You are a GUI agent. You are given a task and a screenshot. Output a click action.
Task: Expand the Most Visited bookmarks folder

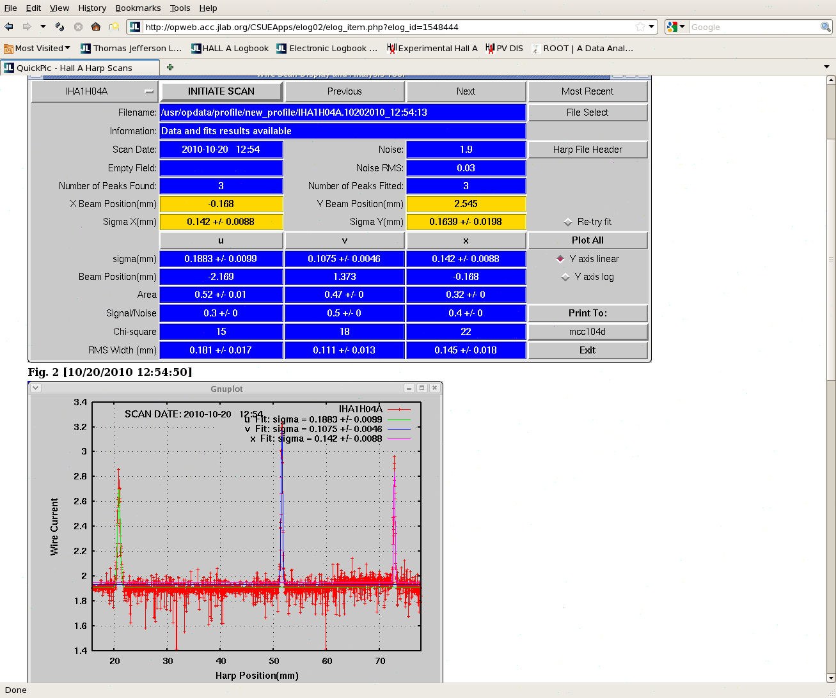coord(36,48)
